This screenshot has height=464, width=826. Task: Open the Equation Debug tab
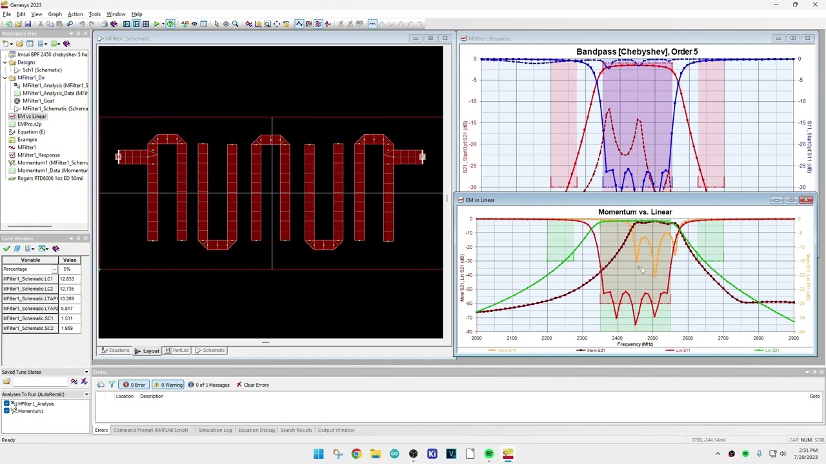pyautogui.click(x=256, y=430)
